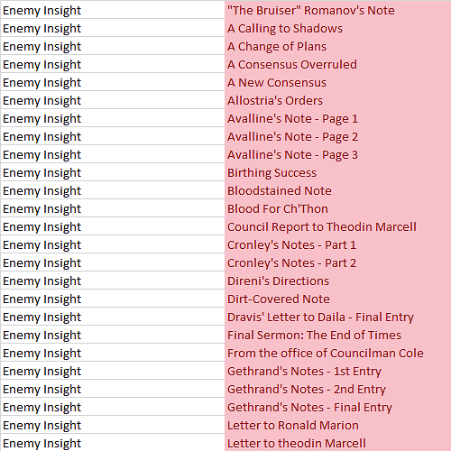Image resolution: width=451 pixels, height=451 pixels.
Task: Click the A Calling to Shadows cell
Action: (337, 28)
